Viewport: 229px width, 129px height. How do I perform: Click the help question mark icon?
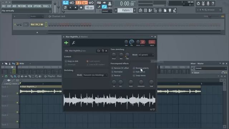point(213,3)
